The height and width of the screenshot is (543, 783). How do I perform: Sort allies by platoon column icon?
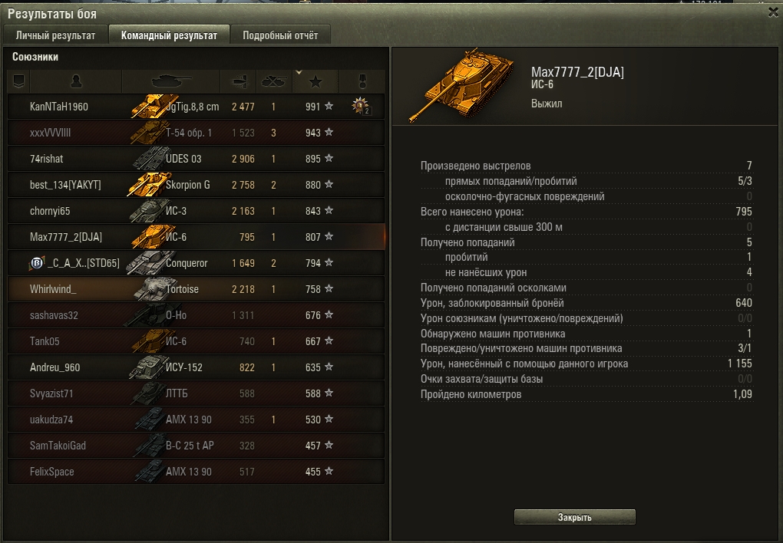19,81
